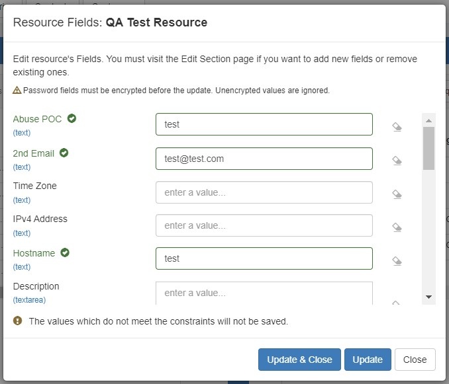Viewport: 449px width, 384px height.
Task: Select the empty Time Zone input
Action: coord(264,192)
